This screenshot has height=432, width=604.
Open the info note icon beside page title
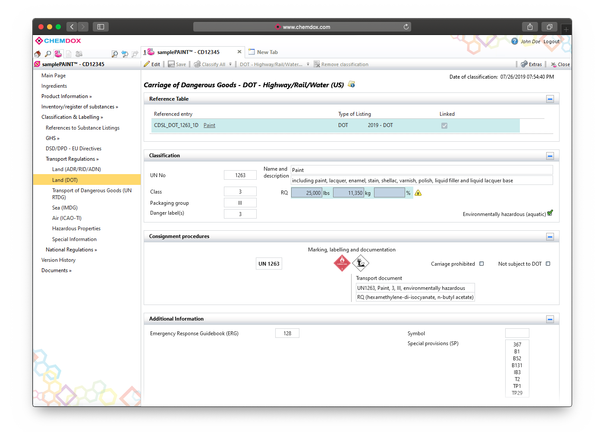[x=351, y=84]
